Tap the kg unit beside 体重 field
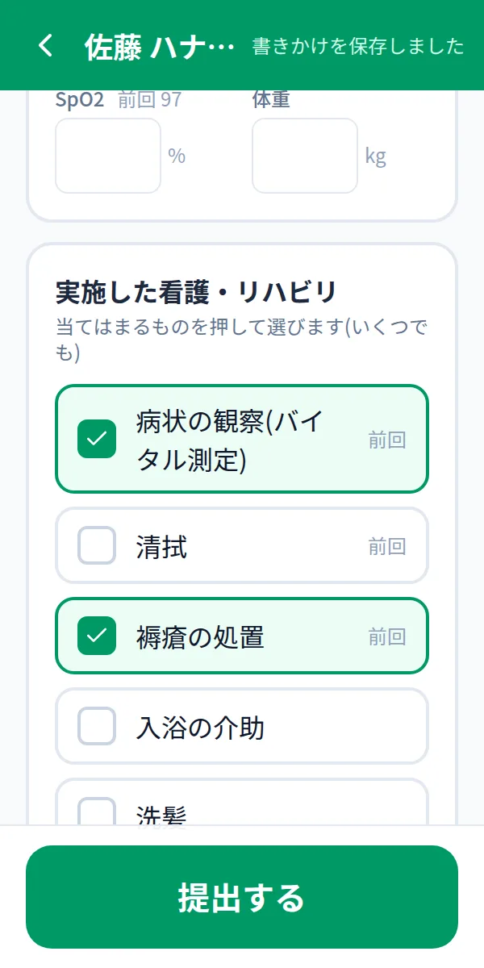 (375, 156)
